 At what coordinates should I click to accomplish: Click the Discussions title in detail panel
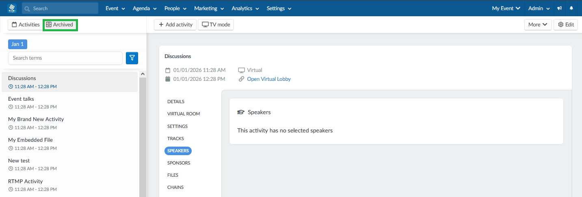(x=178, y=56)
